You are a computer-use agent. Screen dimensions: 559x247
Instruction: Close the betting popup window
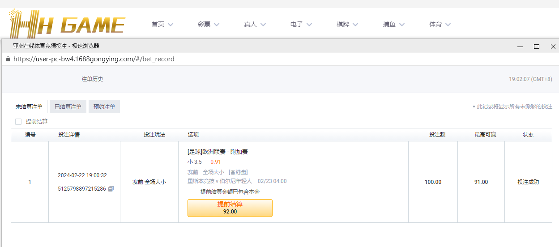pyautogui.click(x=553, y=47)
